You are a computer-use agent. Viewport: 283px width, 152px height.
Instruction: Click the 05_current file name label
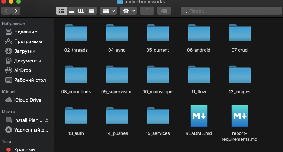(158, 50)
